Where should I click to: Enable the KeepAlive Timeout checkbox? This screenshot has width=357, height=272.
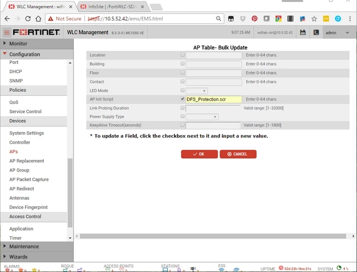point(183,125)
